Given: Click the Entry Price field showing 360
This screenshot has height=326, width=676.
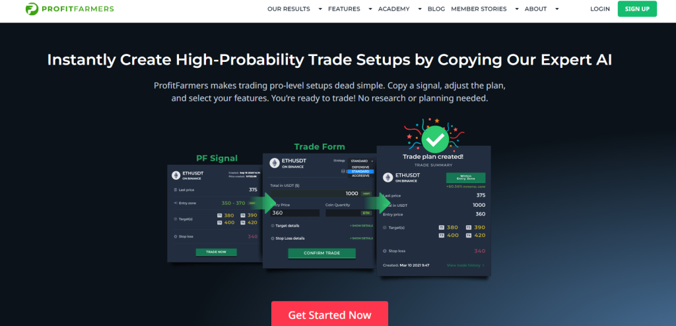Looking at the screenshot, I should 295,213.
